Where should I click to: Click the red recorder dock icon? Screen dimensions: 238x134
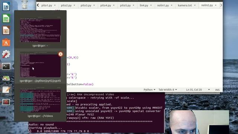click(6, 102)
